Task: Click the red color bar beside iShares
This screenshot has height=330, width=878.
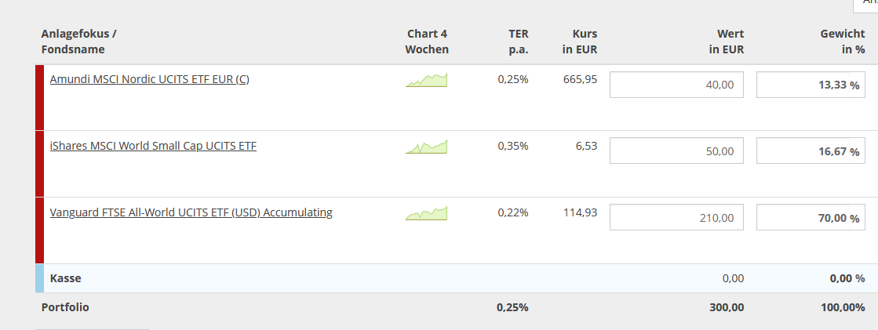Action: point(39,164)
